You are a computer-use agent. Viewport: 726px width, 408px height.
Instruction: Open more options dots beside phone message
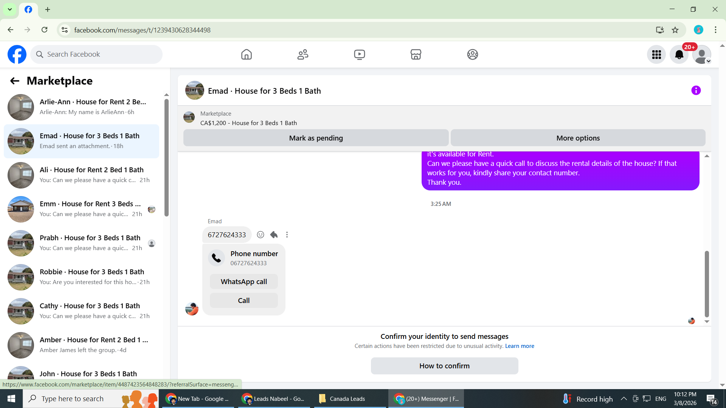point(287,235)
